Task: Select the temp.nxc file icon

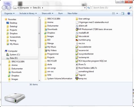Action: (x=77, y=78)
